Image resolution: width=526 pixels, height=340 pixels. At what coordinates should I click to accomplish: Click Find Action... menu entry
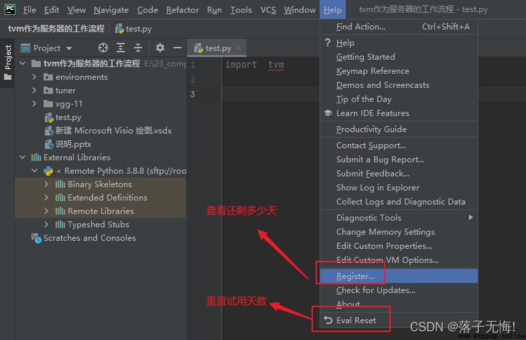pyautogui.click(x=399, y=27)
